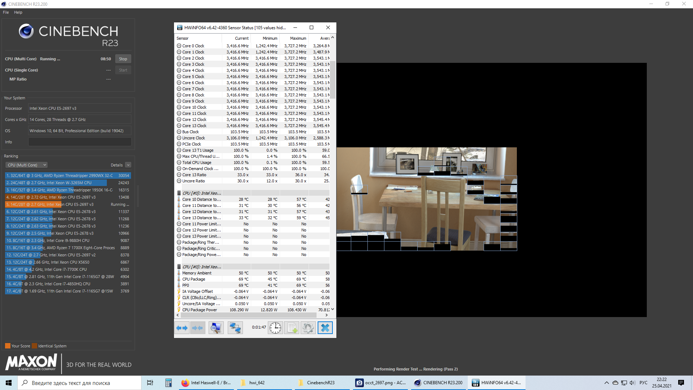Click the monitor with magnifier icon
The width and height of the screenshot is (693, 390).
216,328
